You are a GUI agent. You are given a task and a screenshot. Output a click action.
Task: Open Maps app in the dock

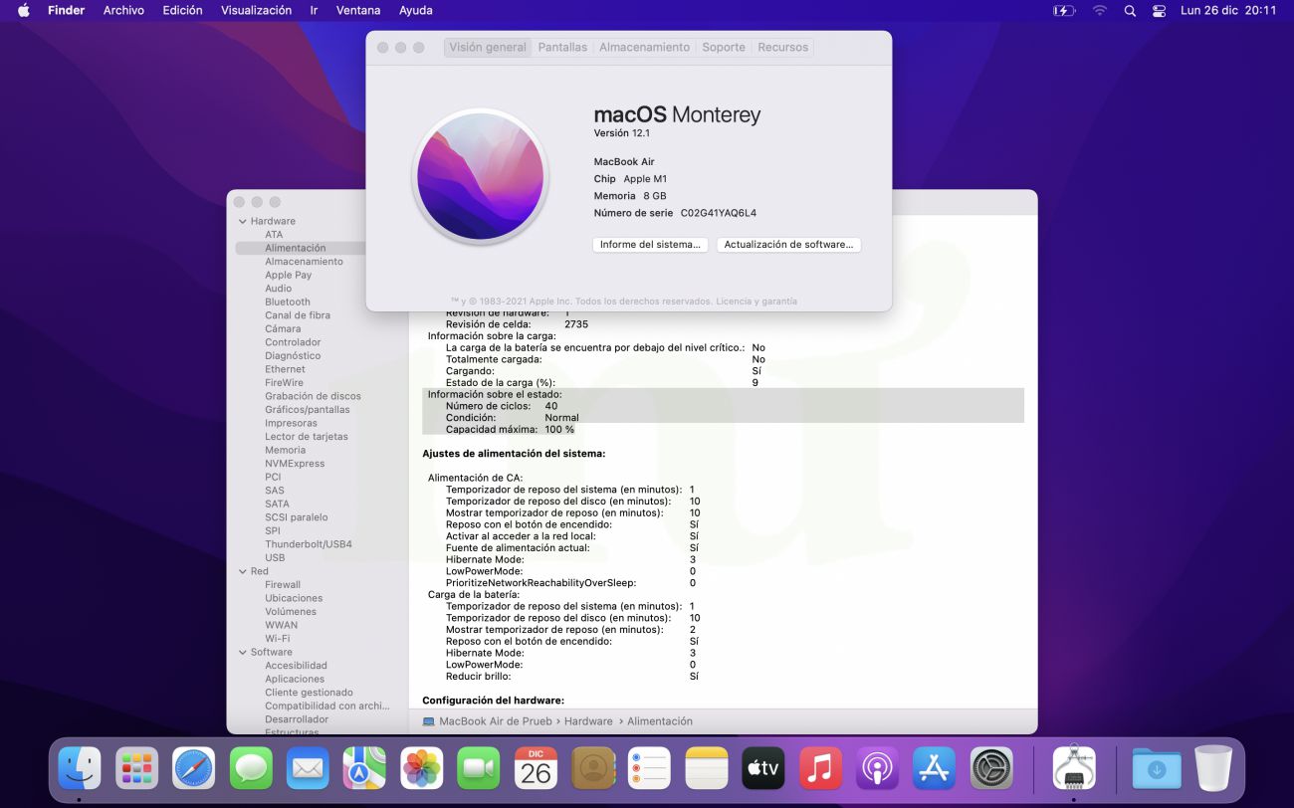(x=364, y=768)
